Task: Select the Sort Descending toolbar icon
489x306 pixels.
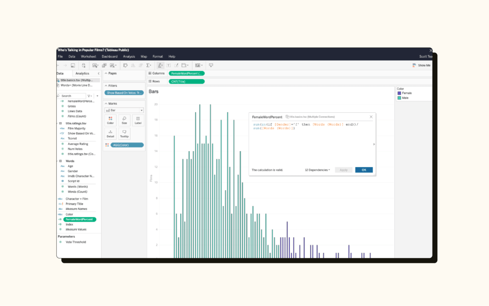Action: [141, 65]
